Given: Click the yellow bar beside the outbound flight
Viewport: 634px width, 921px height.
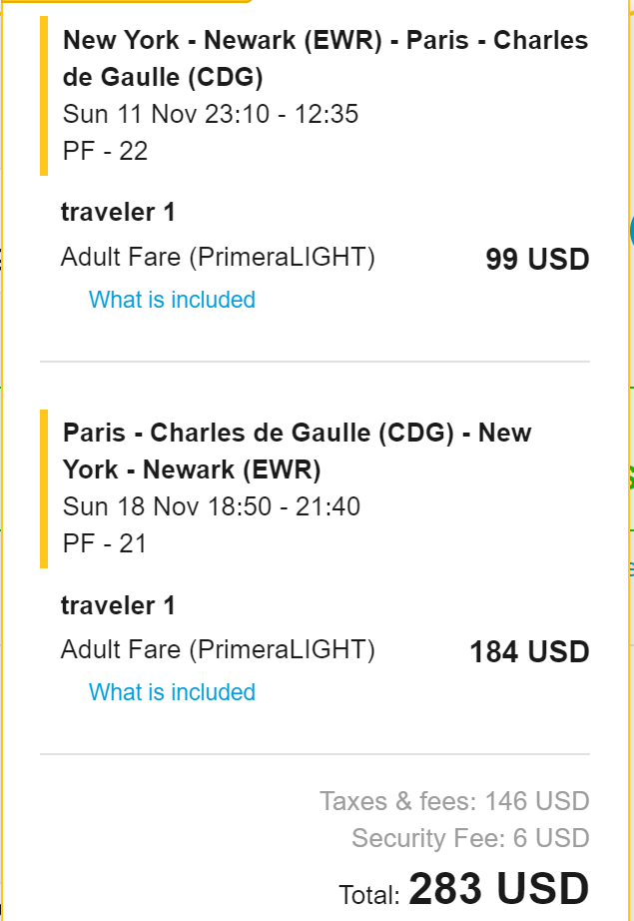Looking at the screenshot, I should pos(44,96).
